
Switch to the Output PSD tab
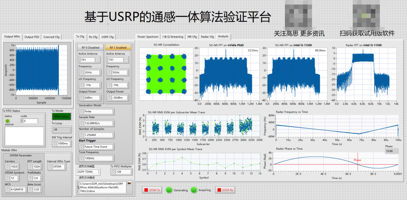pyautogui.click(x=32, y=37)
